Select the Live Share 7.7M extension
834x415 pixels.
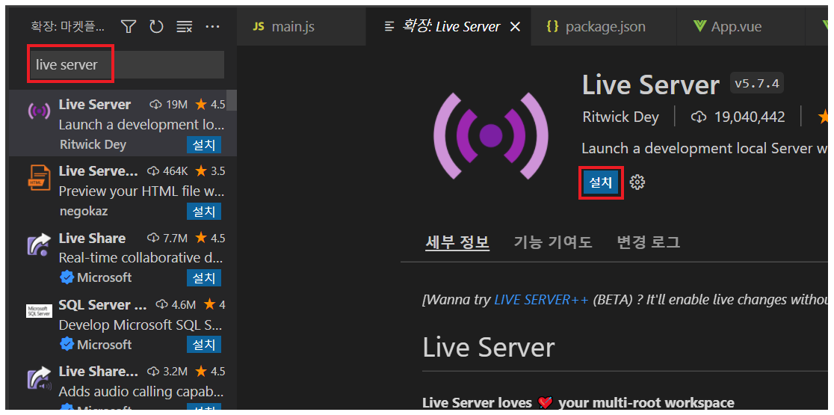[x=122, y=256]
